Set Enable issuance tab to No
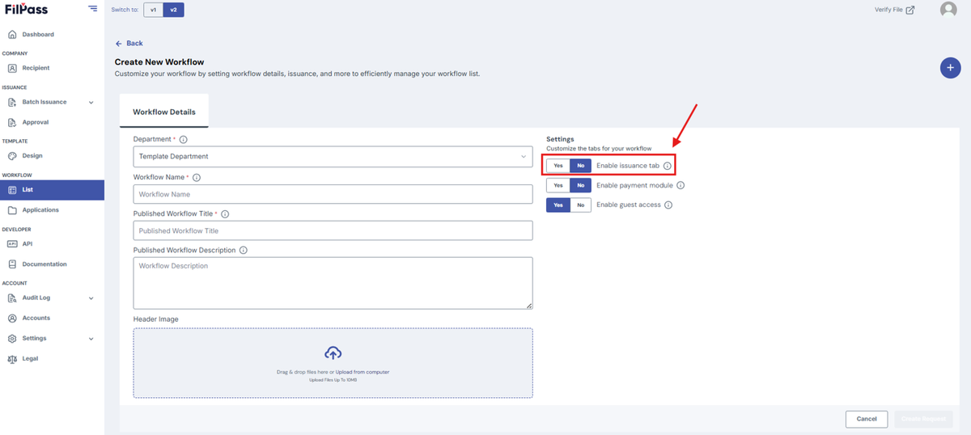Image resolution: width=971 pixels, height=435 pixels. click(x=580, y=165)
